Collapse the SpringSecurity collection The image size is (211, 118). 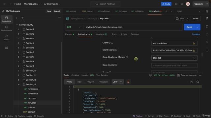pos(17,25)
